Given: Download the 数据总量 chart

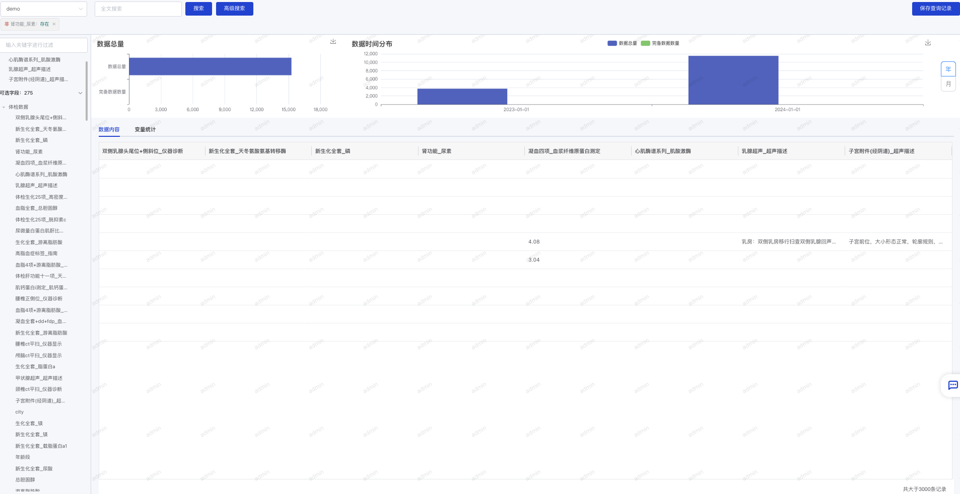Looking at the screenshot, I should coord(333,42).
